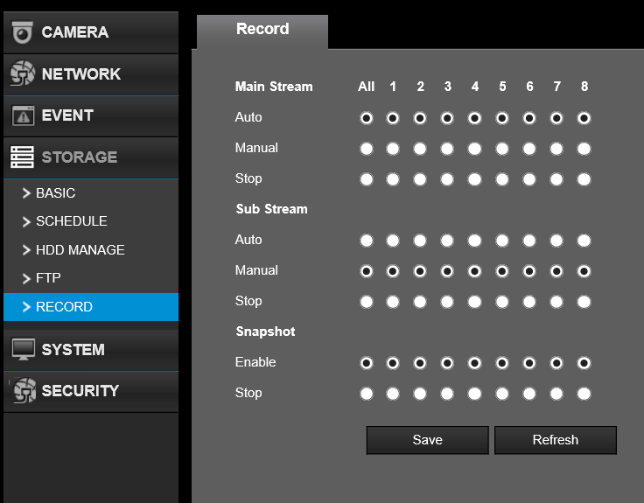Enable Snapshot for All channels
Image resolution: width=644 pixels, height=503 pixels.
click(367, 363)
